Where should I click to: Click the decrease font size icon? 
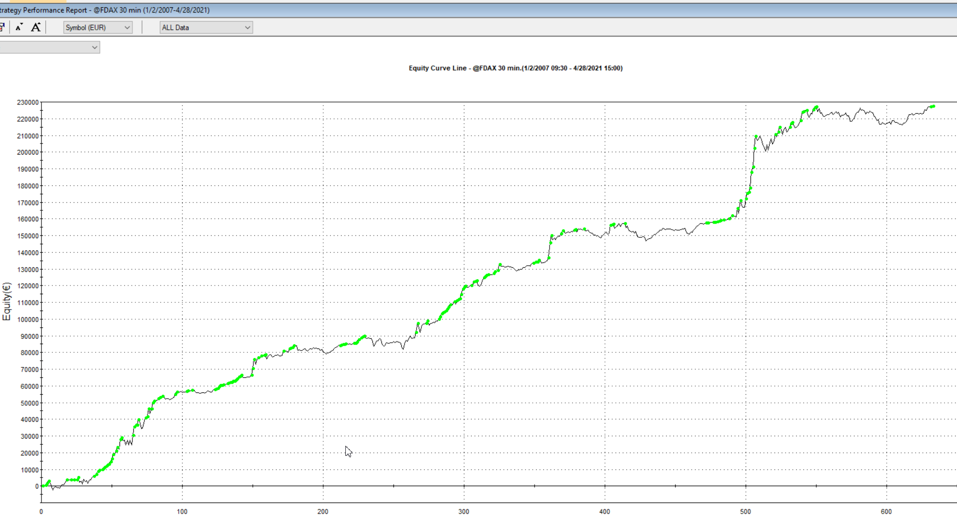(19, 27)
